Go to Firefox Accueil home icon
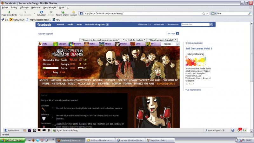254x143 pixels. point(74,12)
